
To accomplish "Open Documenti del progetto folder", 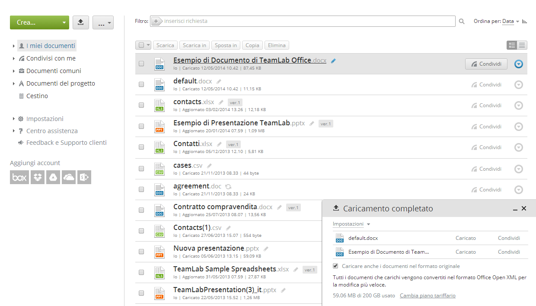I will tap(61, 83).
